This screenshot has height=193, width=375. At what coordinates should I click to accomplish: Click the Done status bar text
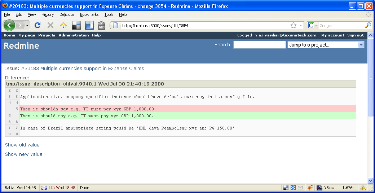click(85, 188)
